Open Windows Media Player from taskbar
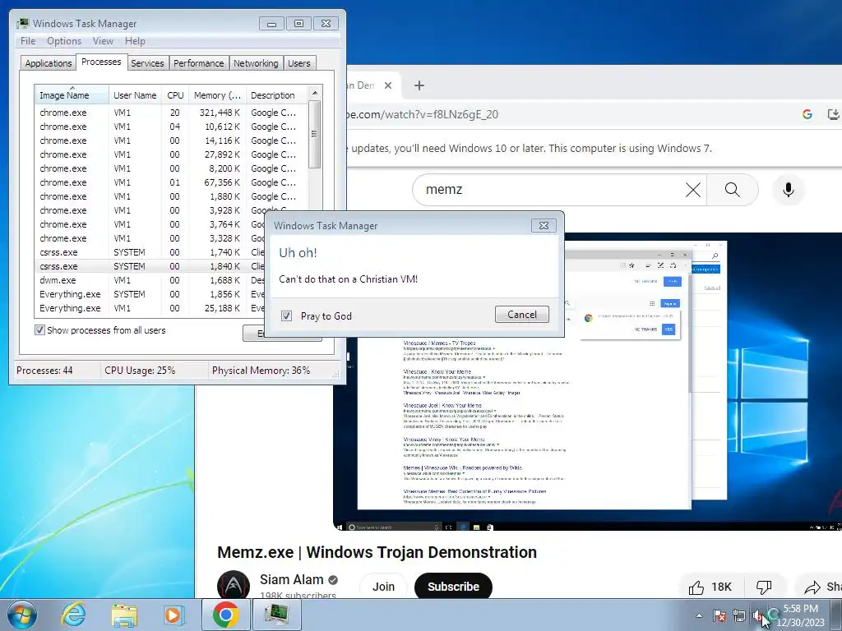842x631 pixels. pos(173,615)
